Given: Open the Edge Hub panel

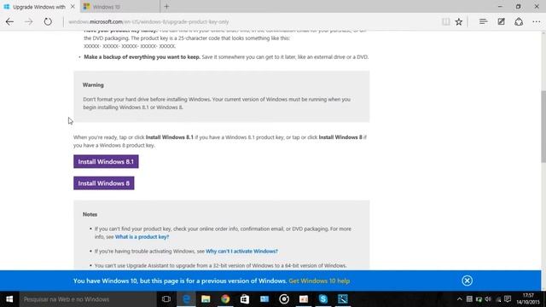Looking at the screenshot, I should click(483, 21).
